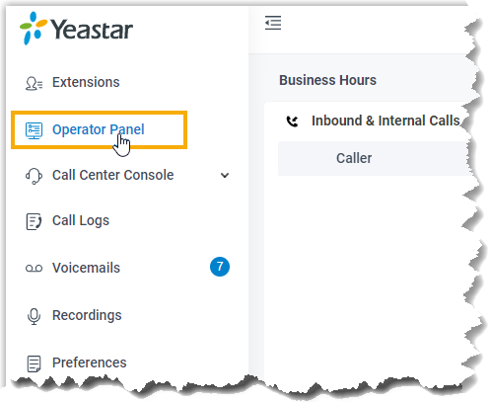
Task: Click the Recordings microphone icon
Action: click(34, 316)
